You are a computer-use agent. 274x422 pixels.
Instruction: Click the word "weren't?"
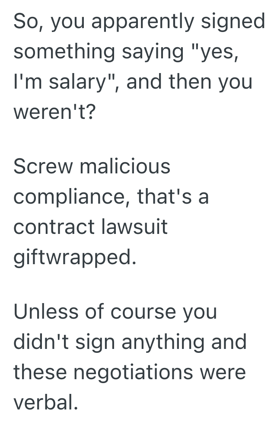(x=54, y=112)
